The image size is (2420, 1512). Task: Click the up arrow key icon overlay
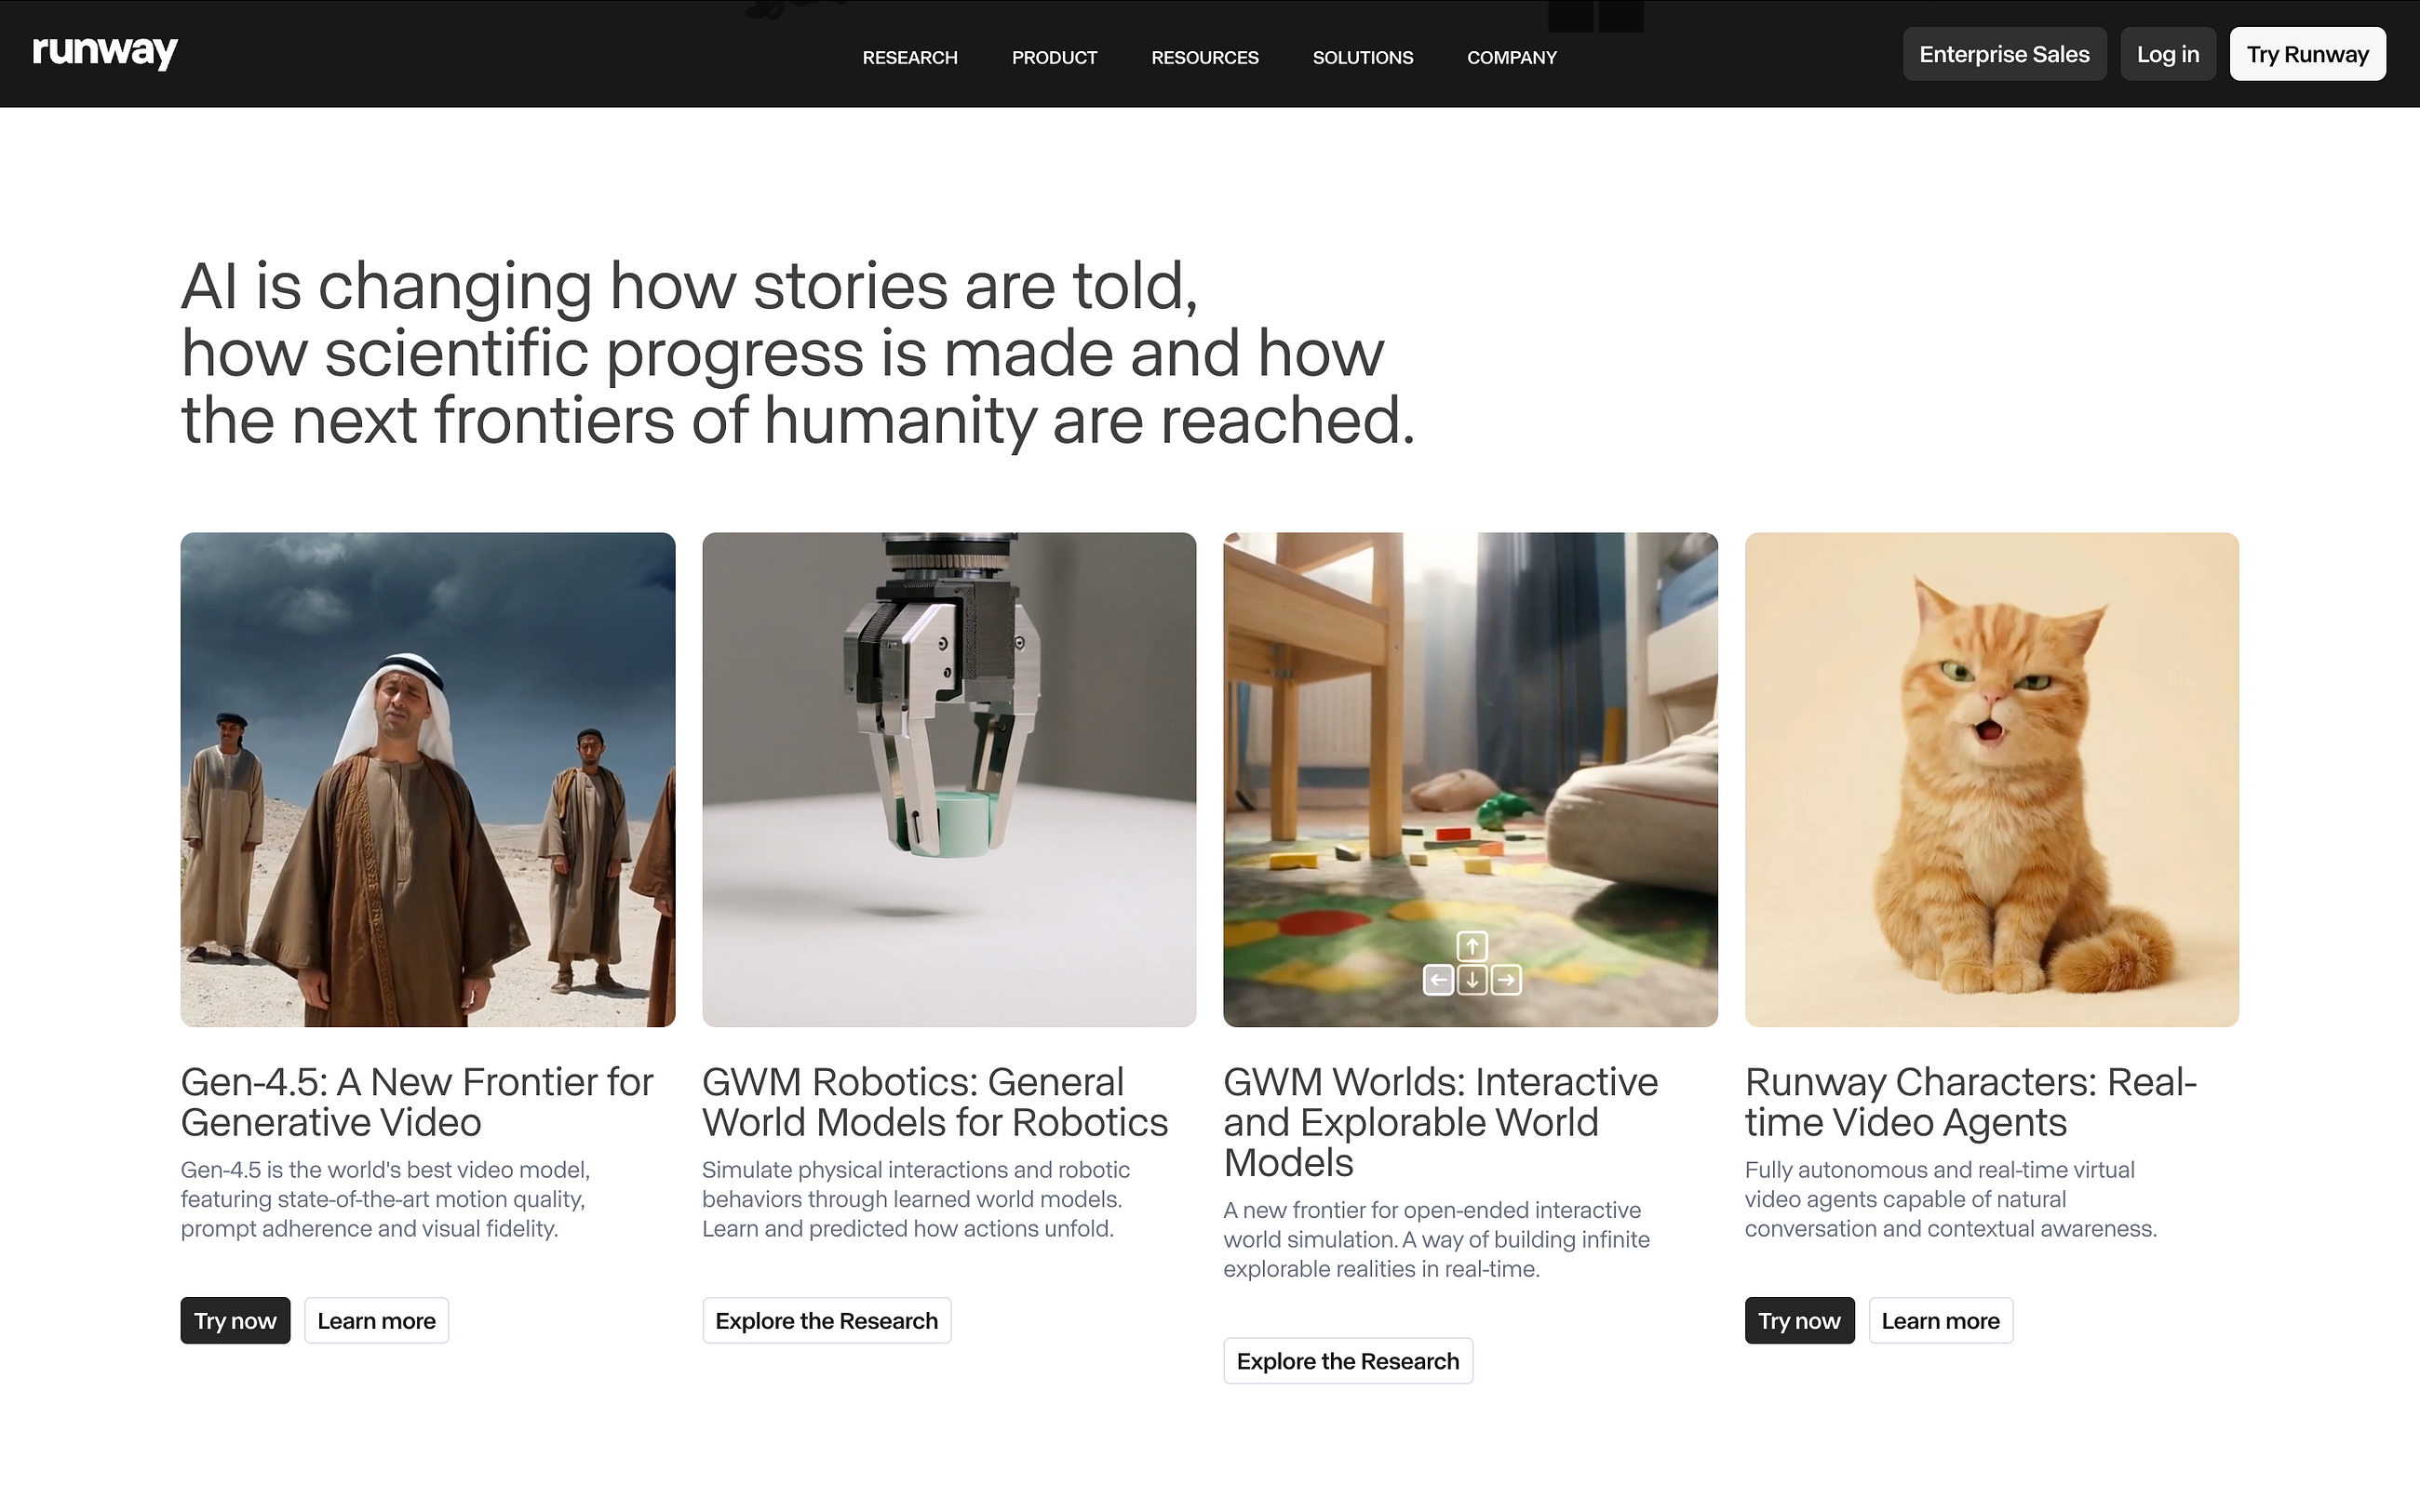pyautogui.click(x=1471, y=945)
